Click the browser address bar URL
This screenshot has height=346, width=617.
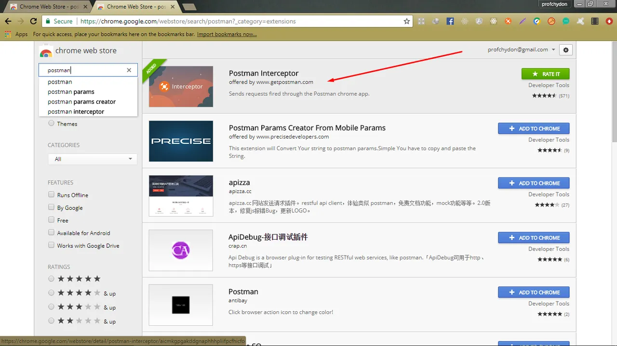coord(188,21)
